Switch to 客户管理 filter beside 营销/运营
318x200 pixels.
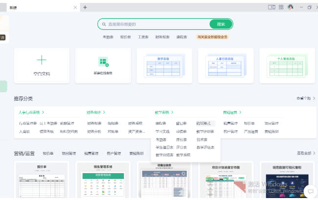click(114, 153)
